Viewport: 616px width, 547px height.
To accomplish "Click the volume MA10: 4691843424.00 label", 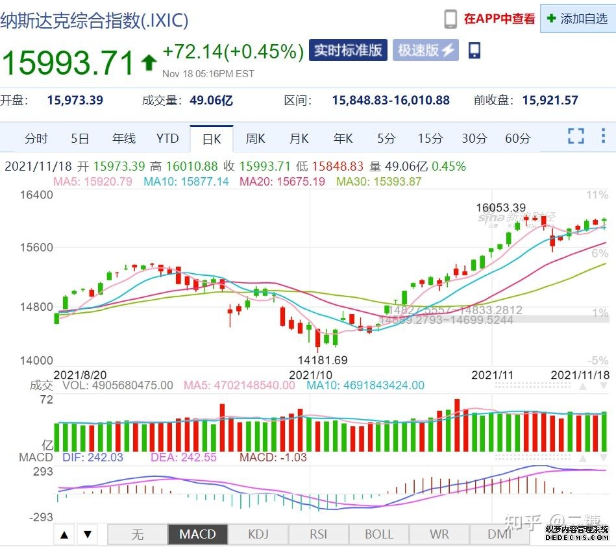I will point(365,385).
